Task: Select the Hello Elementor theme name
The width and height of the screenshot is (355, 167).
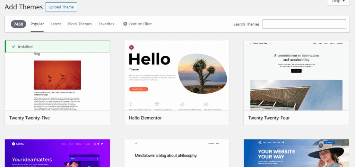Action: [145, 118]
